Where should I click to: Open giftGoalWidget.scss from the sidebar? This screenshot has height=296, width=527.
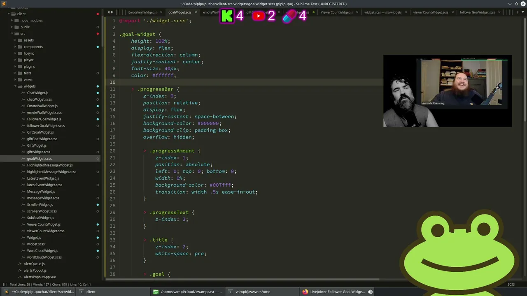(x=42, y=139)
